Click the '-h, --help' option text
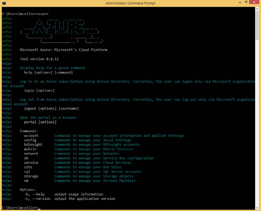The image size is (261, 211). [34, 194]
